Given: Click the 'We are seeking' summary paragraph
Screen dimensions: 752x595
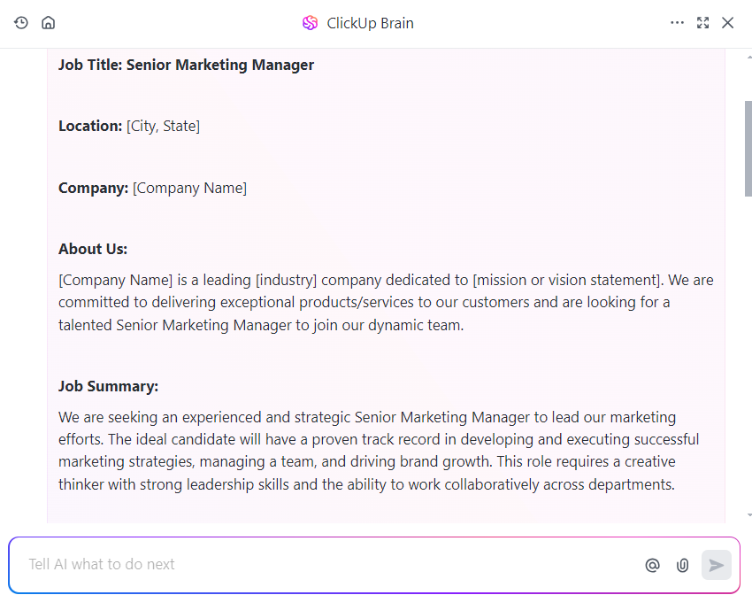Looking at the screenshot, I should coord(379,451).
